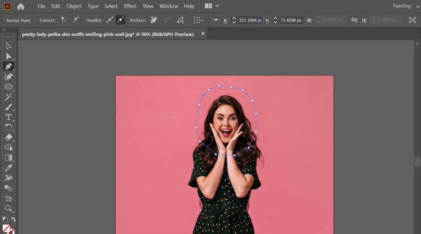Choose the Ellipse tool

(9, 87)
